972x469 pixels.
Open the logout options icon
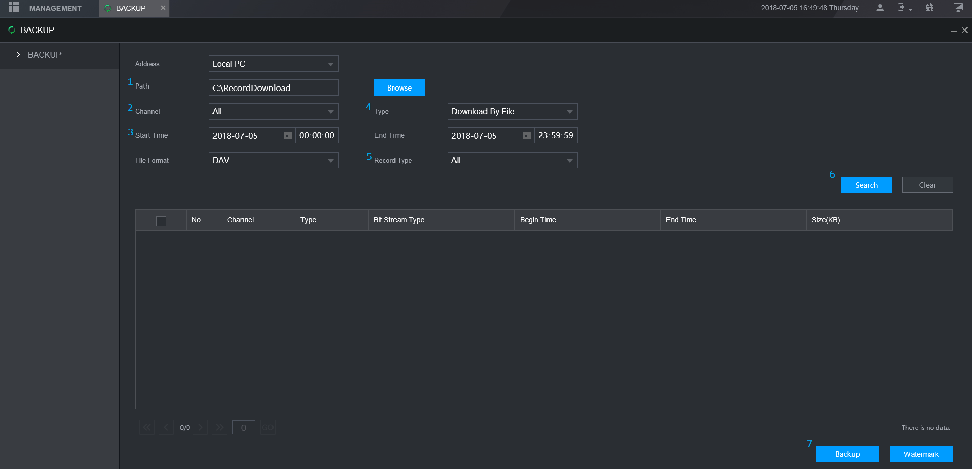(902, 8)
